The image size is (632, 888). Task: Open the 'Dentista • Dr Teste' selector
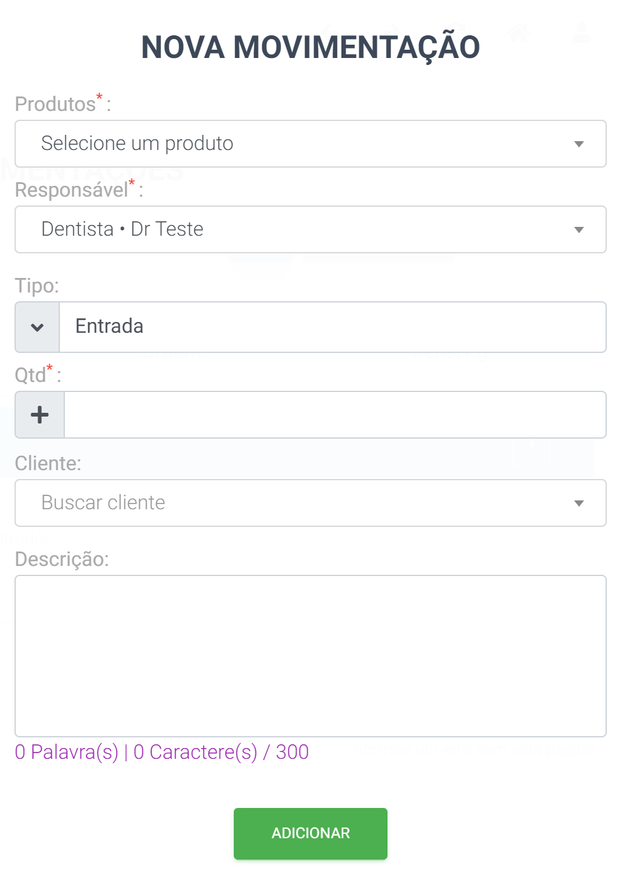[x=311, y=229]
